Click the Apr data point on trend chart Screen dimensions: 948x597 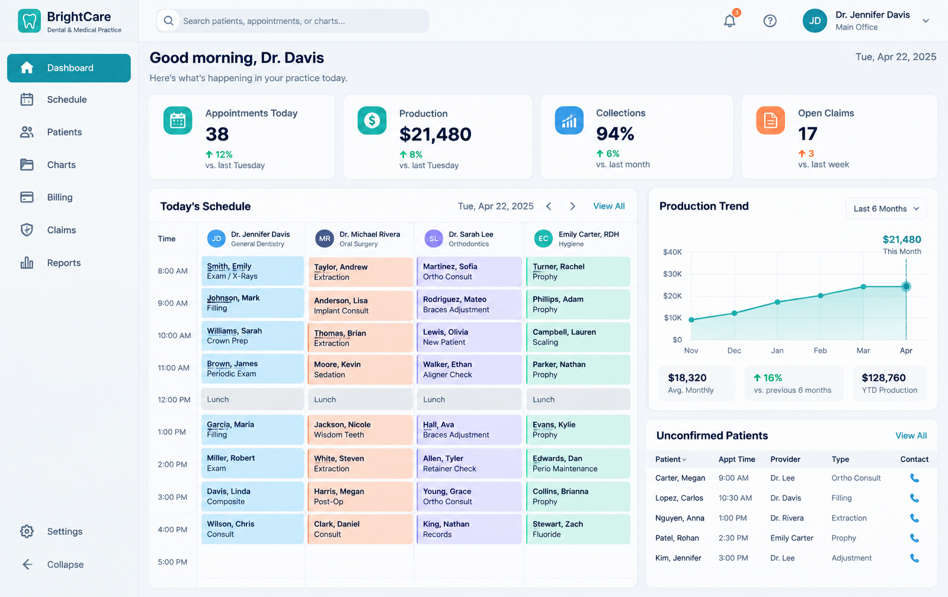pos(906,287)
